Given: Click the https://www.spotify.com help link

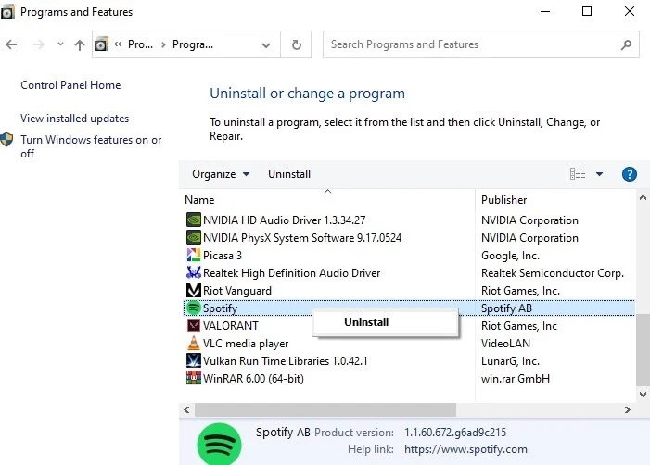Looking at the screenshot, I should point(465,449).
